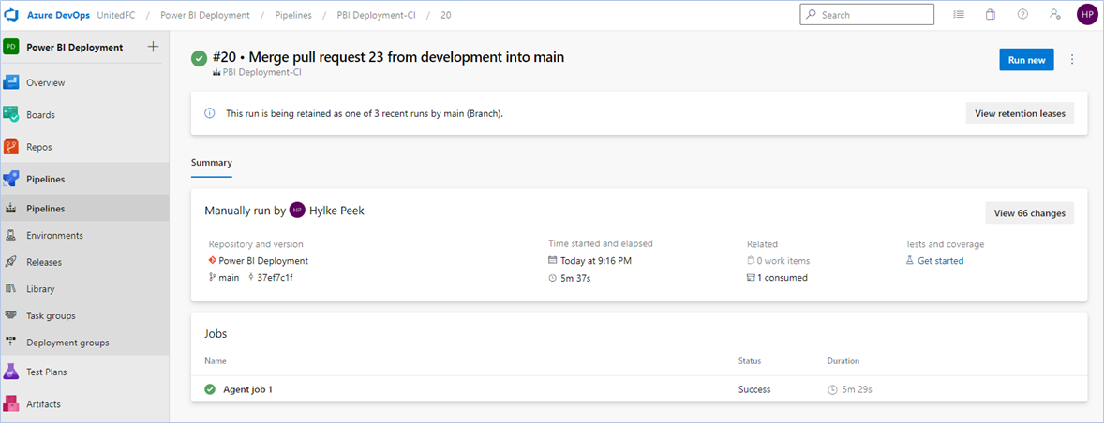
Task: Click the Environments icon
Action: point(10,236)
